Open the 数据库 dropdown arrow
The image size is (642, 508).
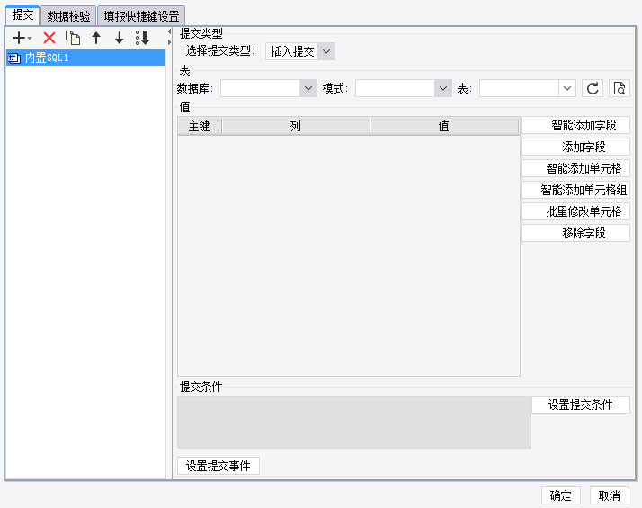click(x=308, y=88)
